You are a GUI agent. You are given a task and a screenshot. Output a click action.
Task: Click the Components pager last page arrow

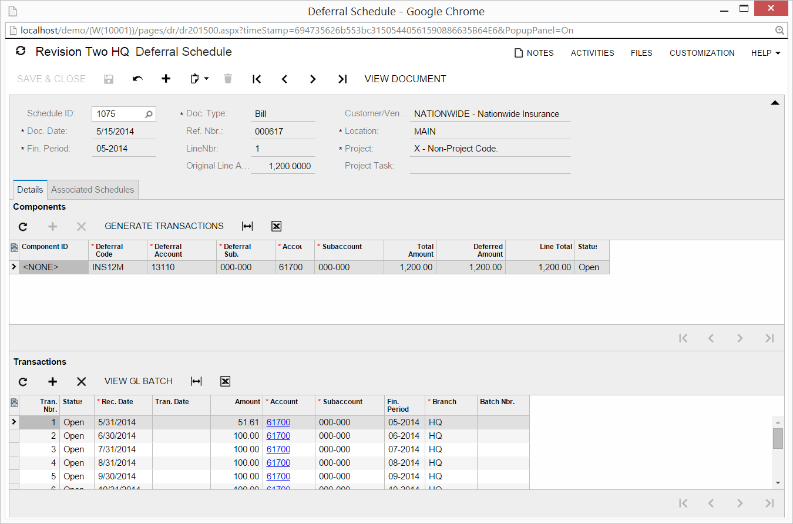[770, 338]
